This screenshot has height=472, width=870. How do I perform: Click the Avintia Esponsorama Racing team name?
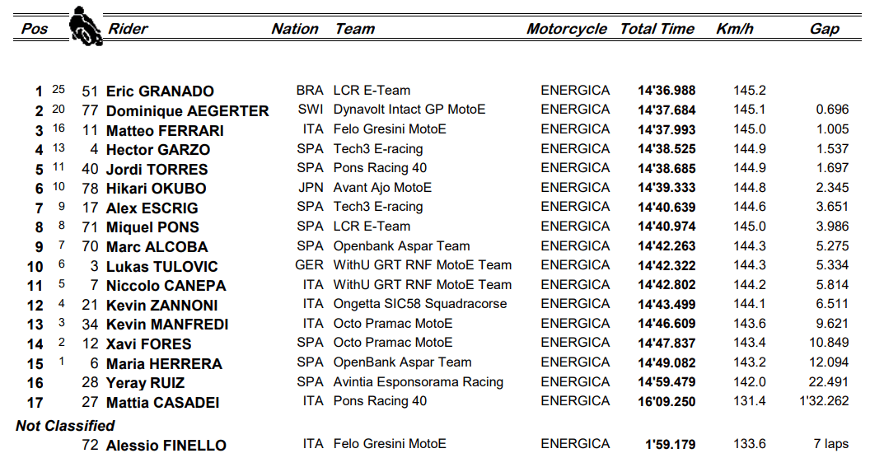point(418,382)
